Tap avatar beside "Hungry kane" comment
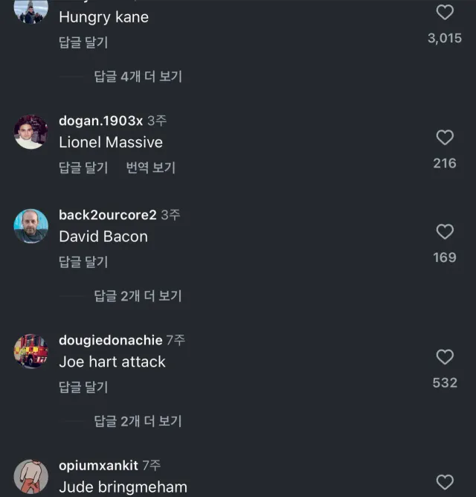Viewport: 476px width, 497px height. [x=31, y=10]
